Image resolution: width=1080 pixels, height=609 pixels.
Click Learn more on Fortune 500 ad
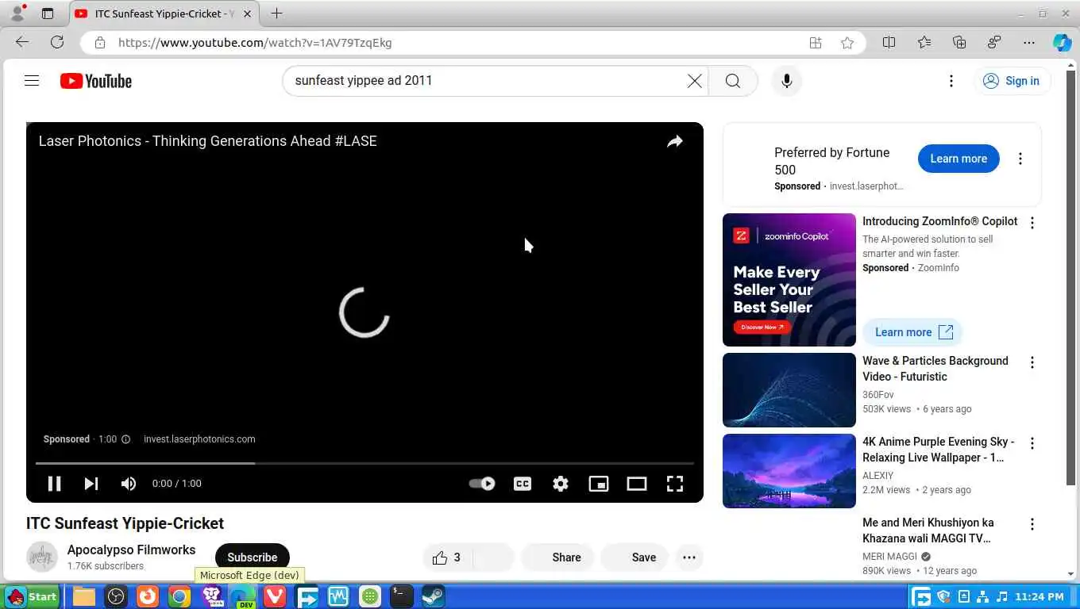pyautogui.click(x=958, y=159)
